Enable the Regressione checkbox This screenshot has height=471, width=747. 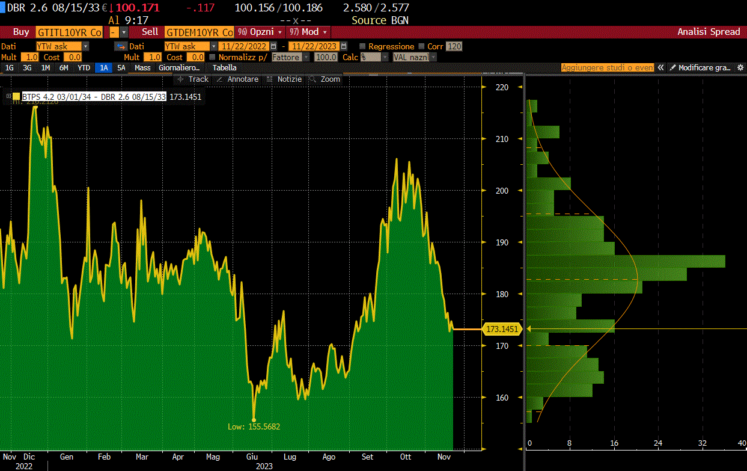point(362,46)
